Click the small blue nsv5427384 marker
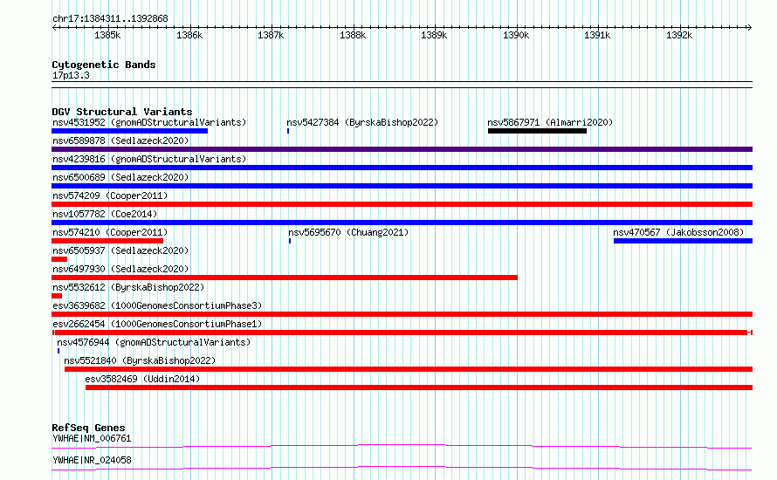This screenshot has width=777, height=480. point(288,131)
